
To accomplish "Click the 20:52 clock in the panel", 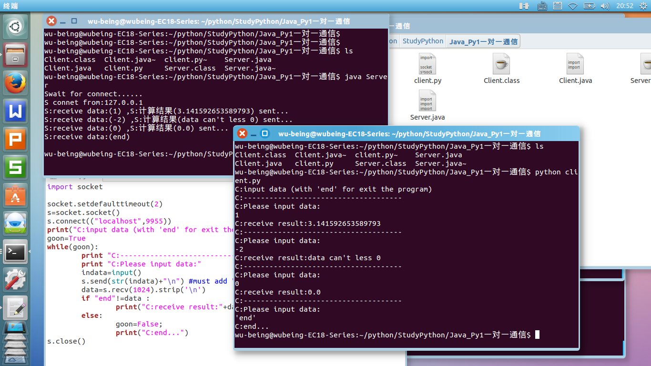I will [624, 6].
